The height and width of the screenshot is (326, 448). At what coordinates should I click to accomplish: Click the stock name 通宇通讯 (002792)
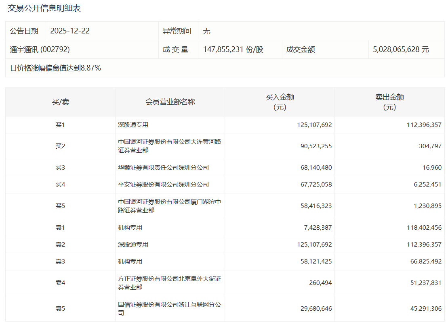(x=40, y=50)
